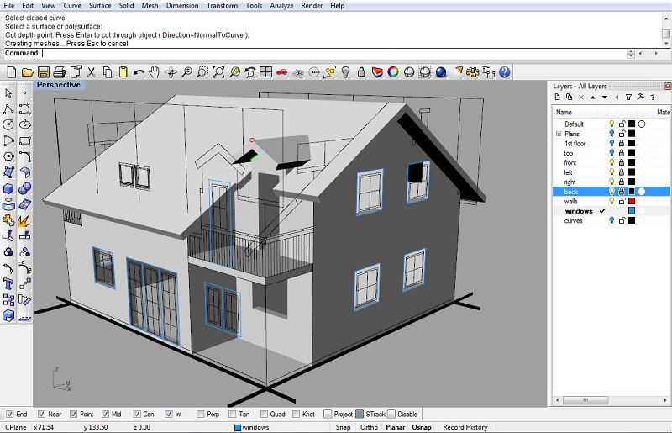Image resolution: width=672 pixels, height=433 pixels.
Task: Select the Circle tool in left toolbar
Action: [x=8, y=125]
